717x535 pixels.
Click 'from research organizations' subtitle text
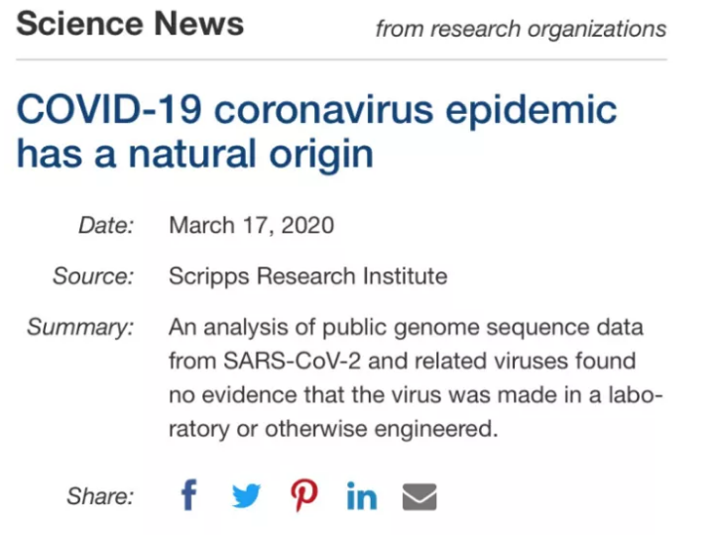521,29
